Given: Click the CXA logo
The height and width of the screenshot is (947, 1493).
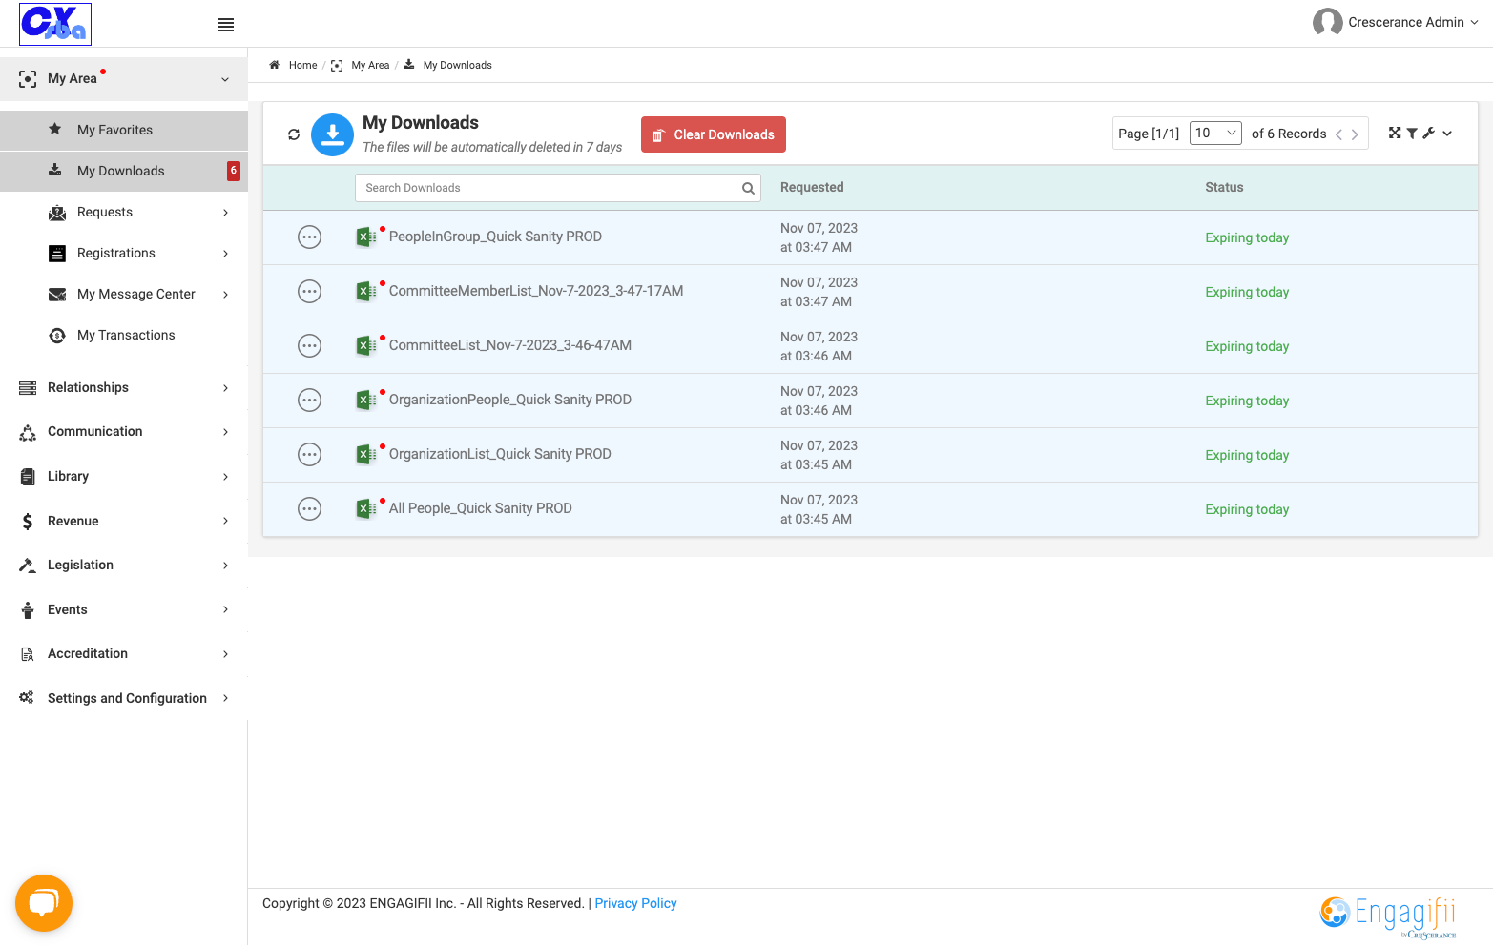Looking at the screenshot, I should pyautogui.click(x=55, y=24).
